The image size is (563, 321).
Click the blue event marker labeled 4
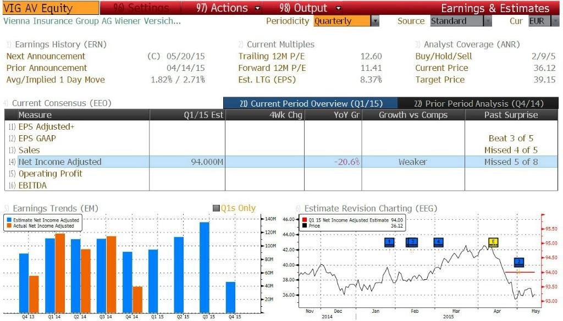[x=438, y=242]
